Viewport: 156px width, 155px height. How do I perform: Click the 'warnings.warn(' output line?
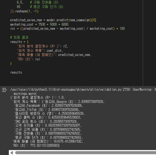[25, 94]
